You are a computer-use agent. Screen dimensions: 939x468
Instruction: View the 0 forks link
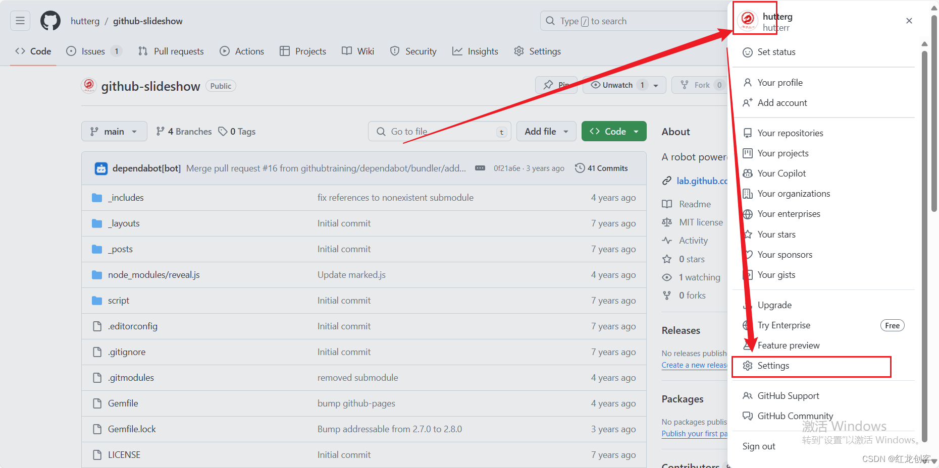684,296
